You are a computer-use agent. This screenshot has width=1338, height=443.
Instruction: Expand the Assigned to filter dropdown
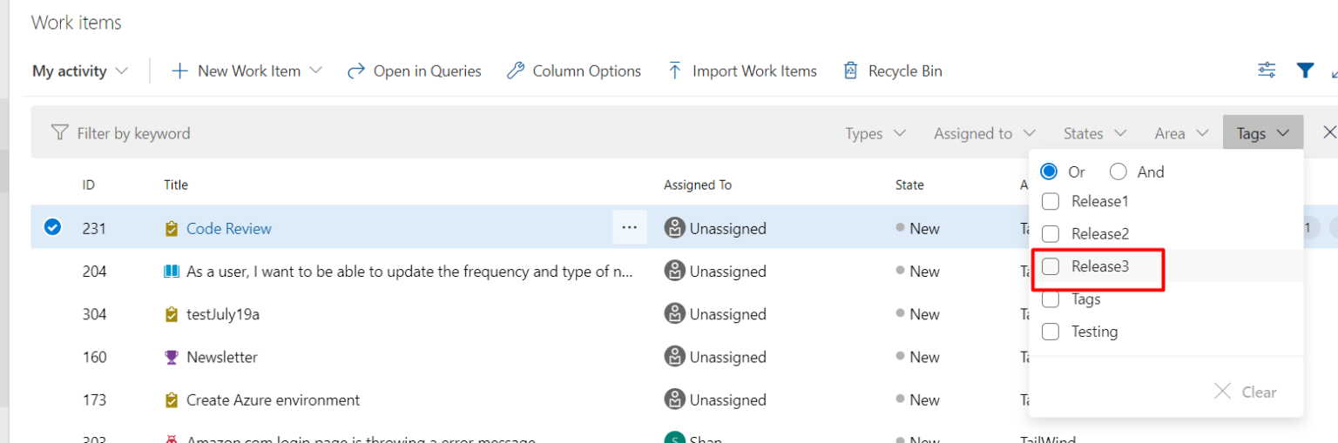pyautogui.click(x=984, y=133)
